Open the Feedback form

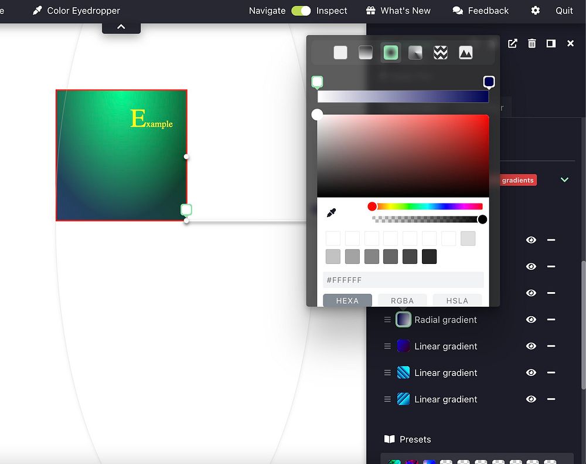(x=481, y=11)
